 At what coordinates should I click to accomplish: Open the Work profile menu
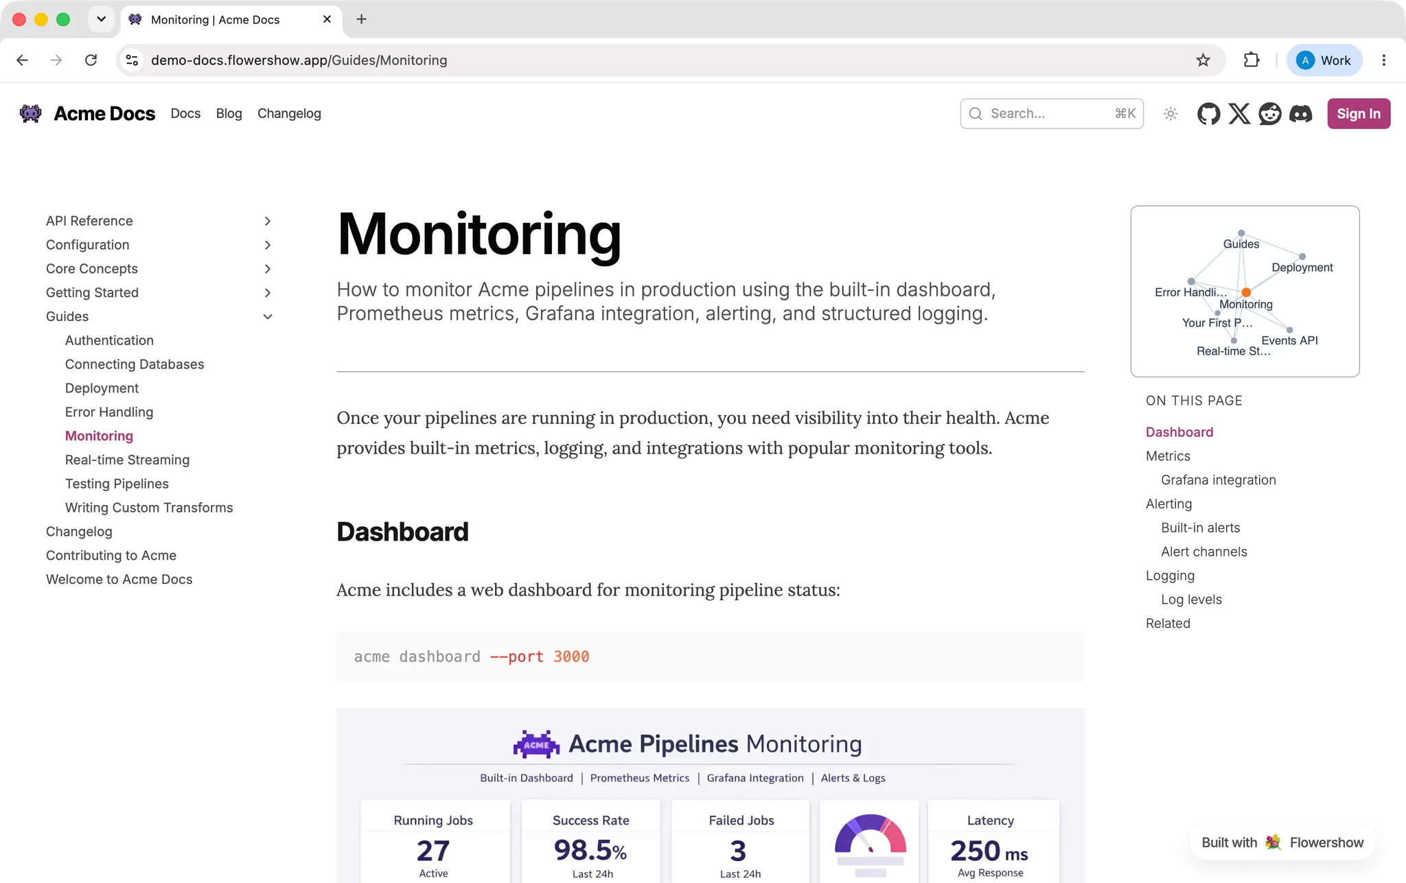[1324, 60]
